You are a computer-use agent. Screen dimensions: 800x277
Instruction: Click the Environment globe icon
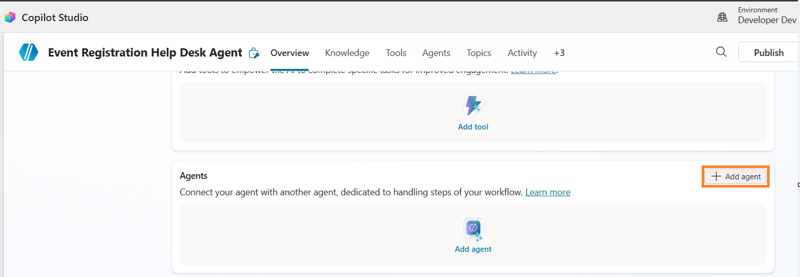point(722,17)
